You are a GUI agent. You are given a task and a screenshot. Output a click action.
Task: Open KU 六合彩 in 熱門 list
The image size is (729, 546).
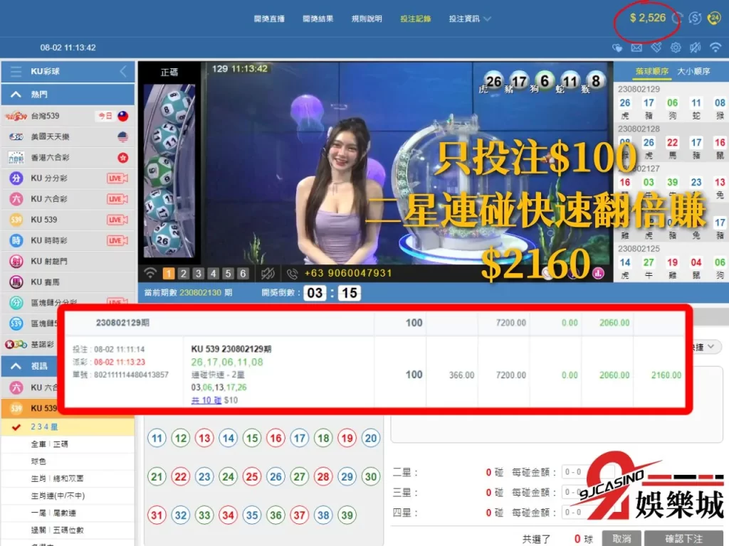[x=68, y=199]
